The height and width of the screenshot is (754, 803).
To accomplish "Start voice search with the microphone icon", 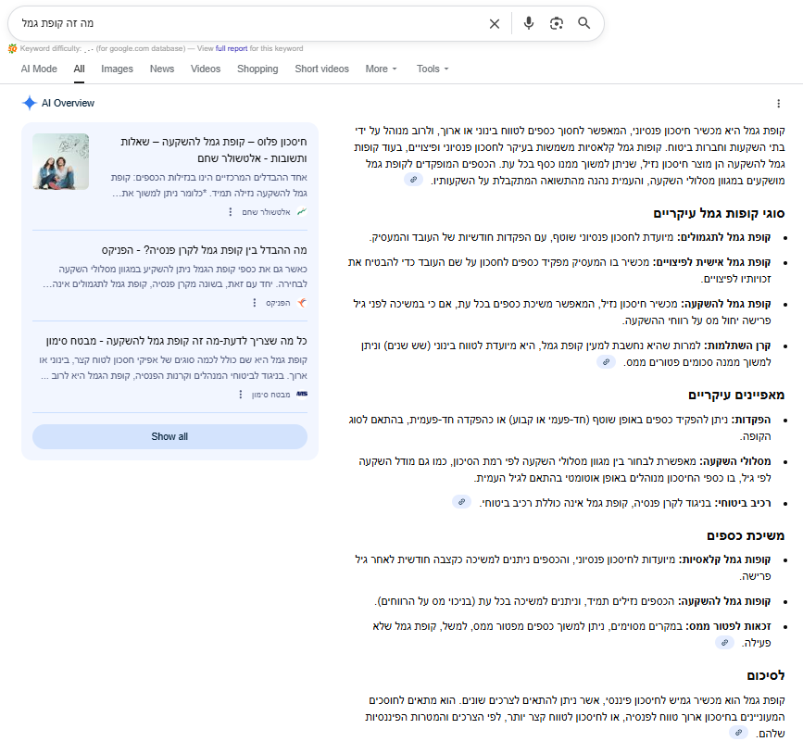I will 528,23.
